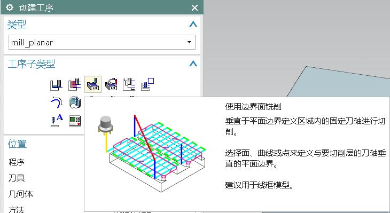Collapse the 类型 section
The height and width of the screenshot is (213, 390).
pyautogui.click(x=193, y=24)
